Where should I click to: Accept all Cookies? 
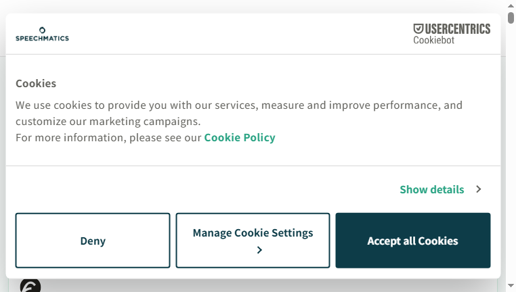click(413, 241)
